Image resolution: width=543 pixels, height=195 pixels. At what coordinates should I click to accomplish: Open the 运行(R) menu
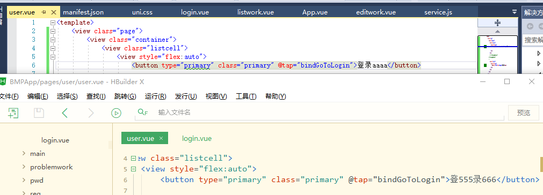[156, 96]
